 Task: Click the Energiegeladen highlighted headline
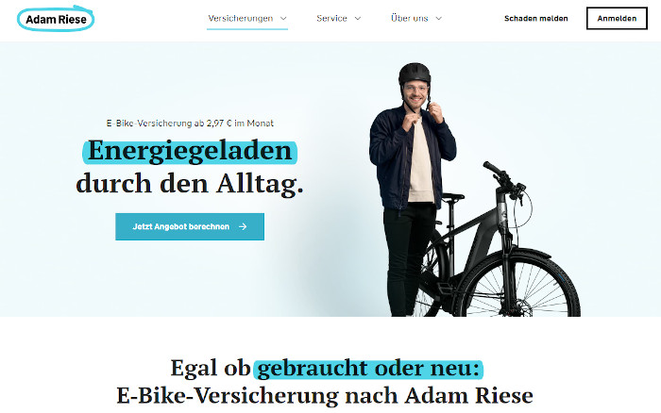190,151
